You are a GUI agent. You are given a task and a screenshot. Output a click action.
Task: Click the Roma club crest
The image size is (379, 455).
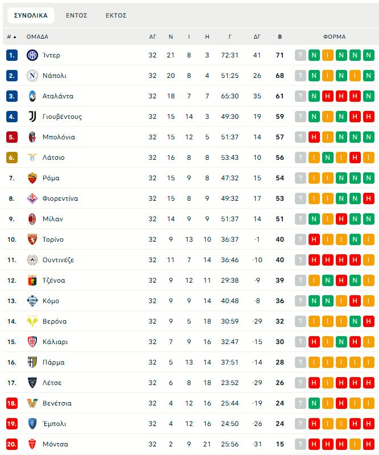[32, 178]
